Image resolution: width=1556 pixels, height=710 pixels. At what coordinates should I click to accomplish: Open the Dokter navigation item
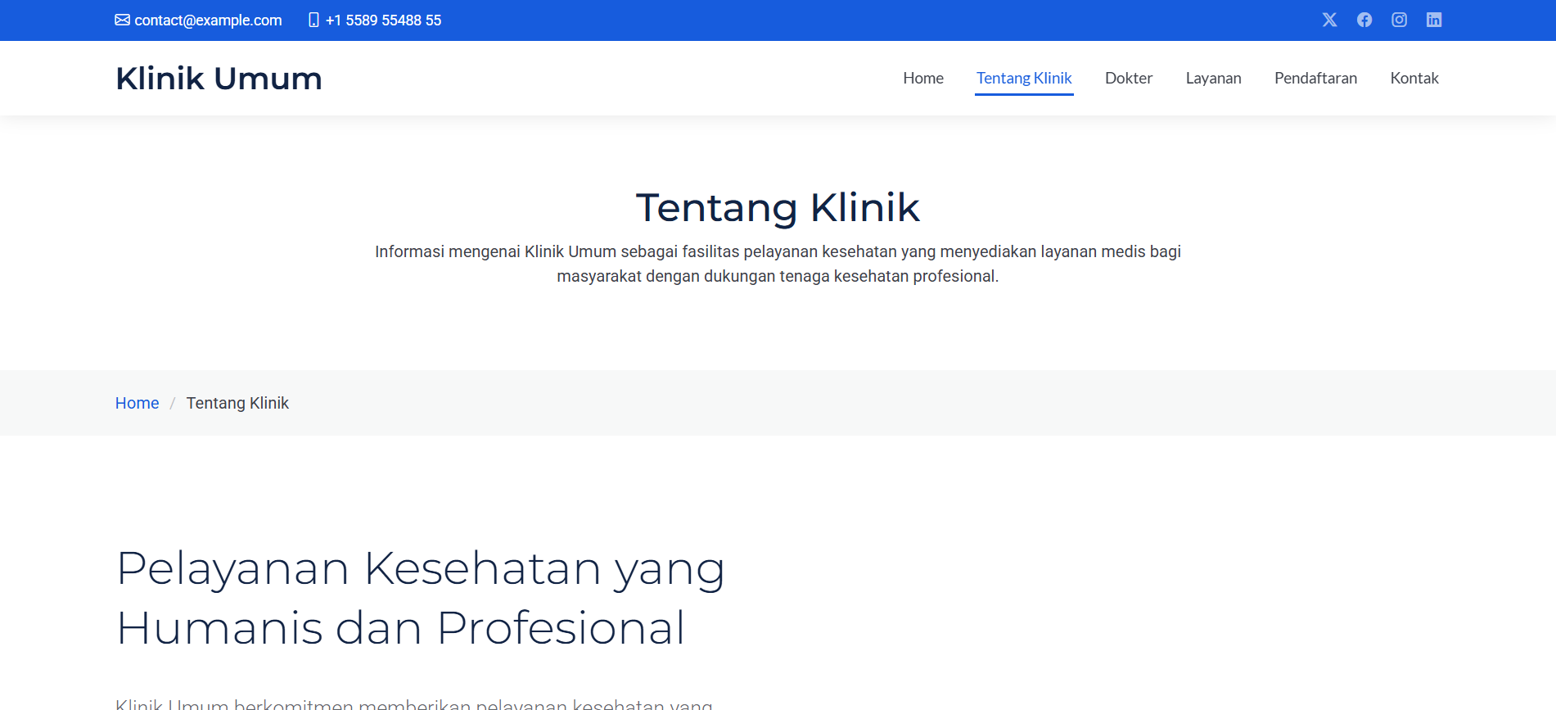pos(1129,78)
